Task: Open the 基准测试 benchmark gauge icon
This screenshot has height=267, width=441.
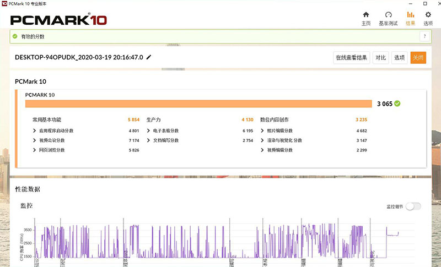Action: [389, 15]
